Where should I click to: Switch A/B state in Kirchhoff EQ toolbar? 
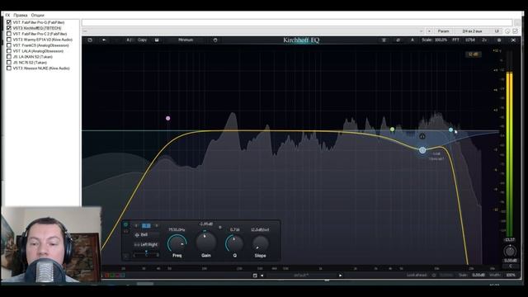(129, 40)
